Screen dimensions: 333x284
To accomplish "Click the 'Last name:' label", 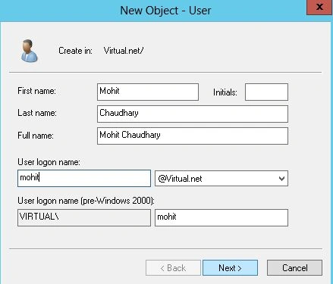I will pos(37,113).
